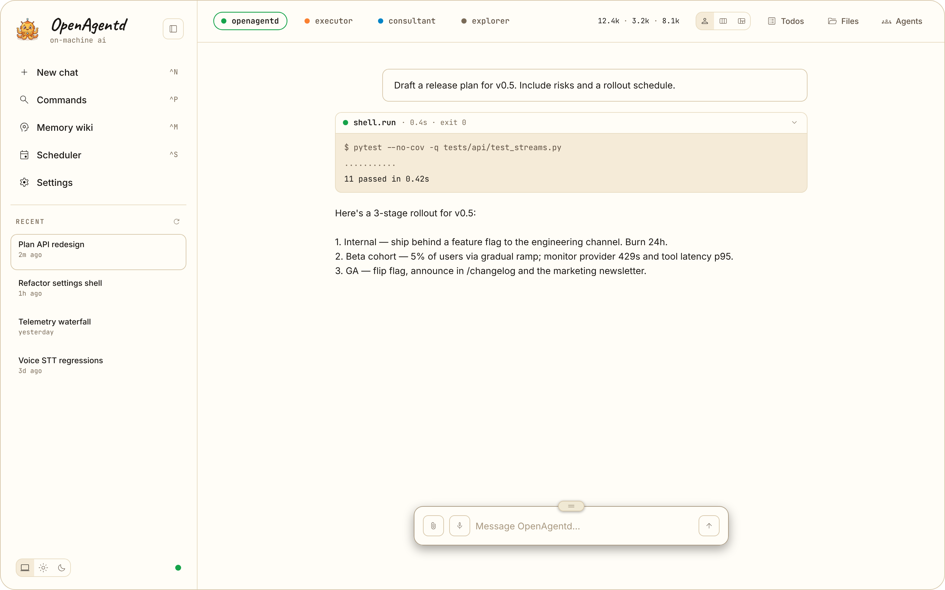The image size is (945, 590).
Task: Focus the Message OpenAgentd input field
Action: click(x=584, y=526)
